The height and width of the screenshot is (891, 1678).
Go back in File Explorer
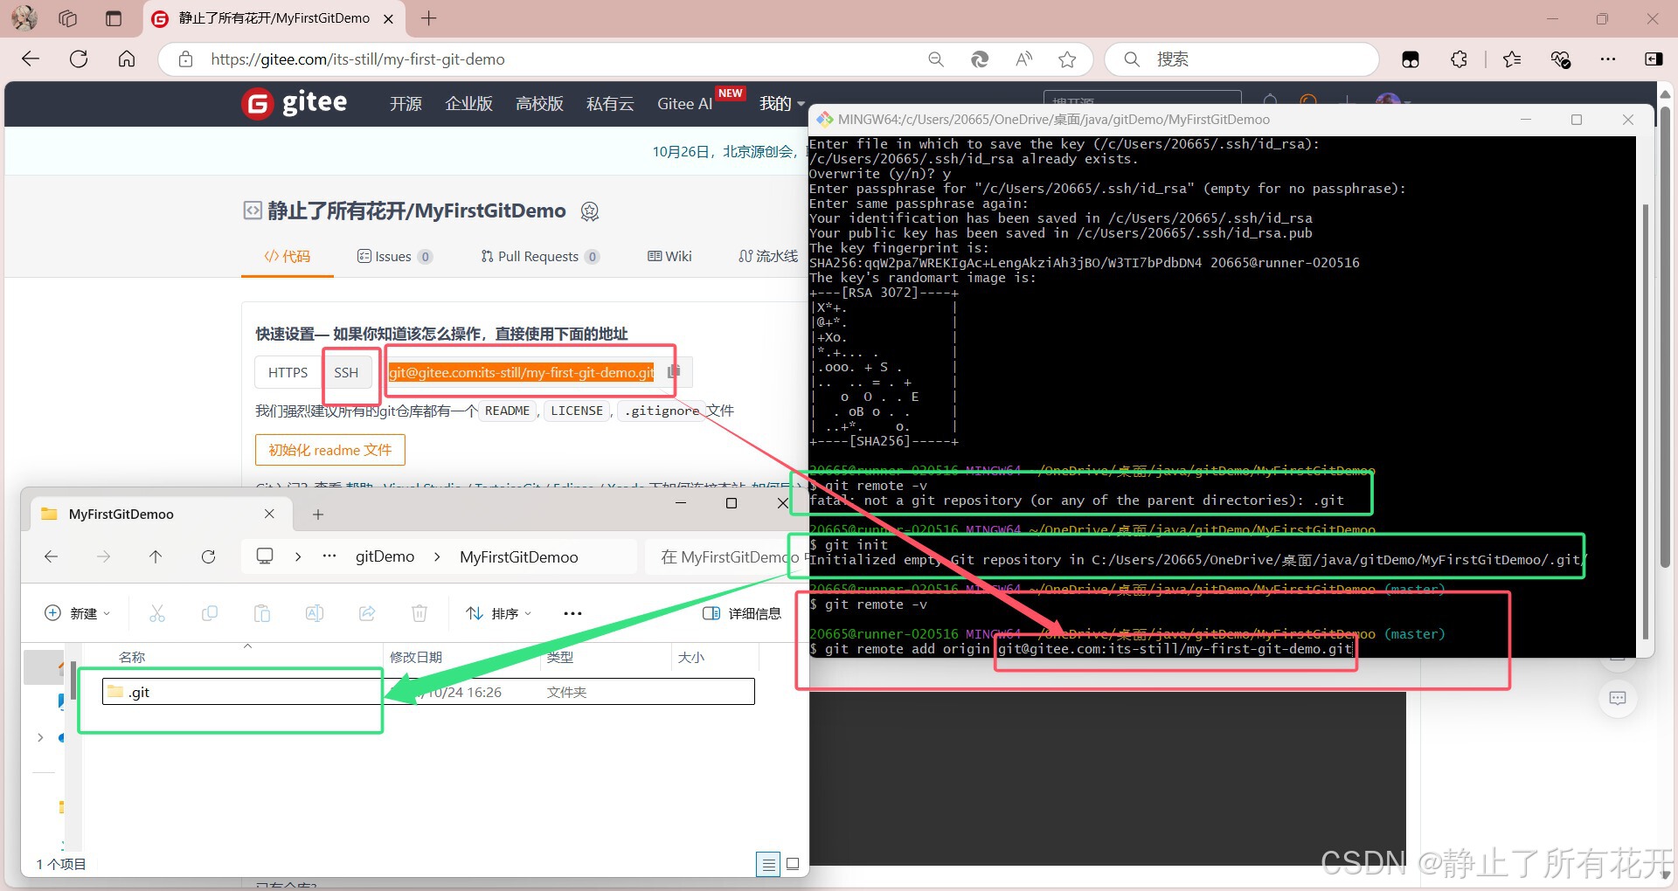51,556
